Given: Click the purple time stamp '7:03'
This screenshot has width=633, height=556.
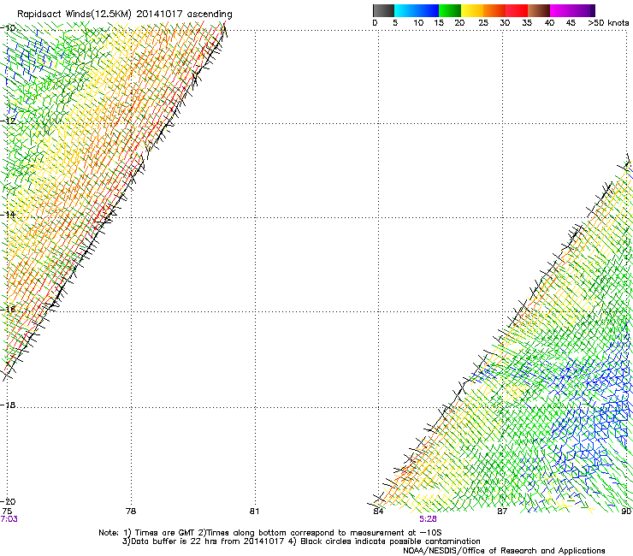Looking at the screenshot, I should [x=9, y=519].
